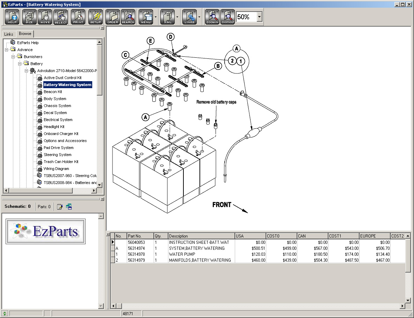Switch to the Browse tab
The image size is (414, 318).
25,34
